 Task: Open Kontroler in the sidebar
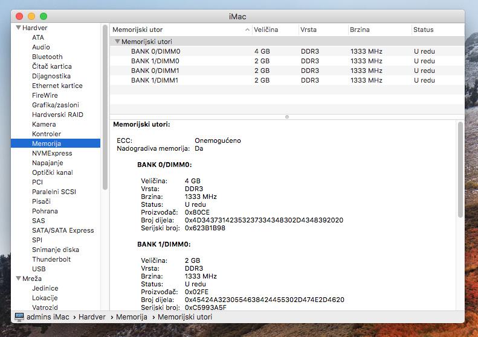click(x=47, y=134)
